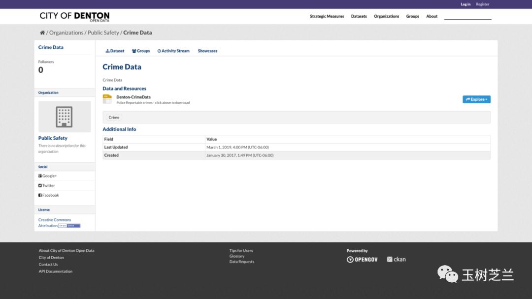Go to Organizations in top navigation
Screen dimensions: 532x299
[387, 16]
